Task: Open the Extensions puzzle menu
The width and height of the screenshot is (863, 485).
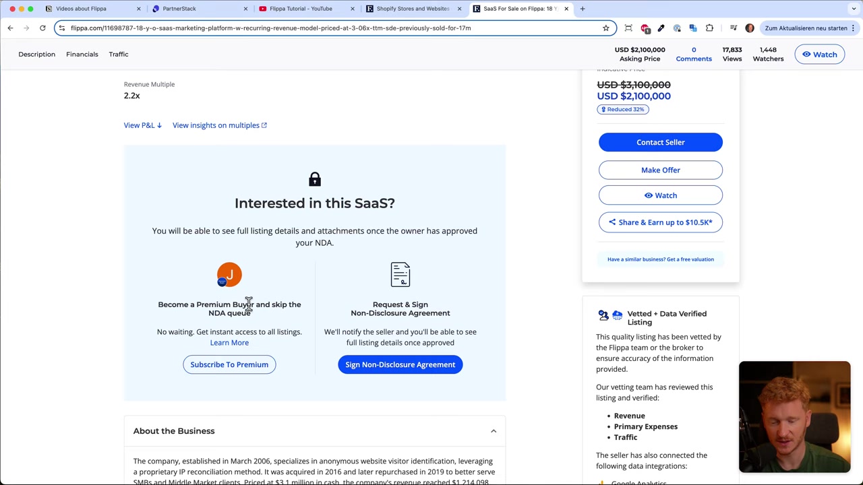Action: 709,28
